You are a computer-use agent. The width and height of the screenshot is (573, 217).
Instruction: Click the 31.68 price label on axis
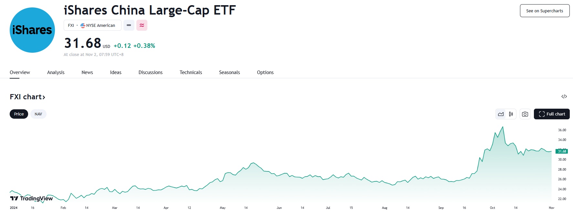click(x=562, y=151)
